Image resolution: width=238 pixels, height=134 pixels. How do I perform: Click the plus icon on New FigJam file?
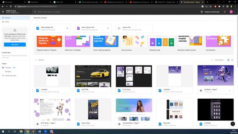108,28
